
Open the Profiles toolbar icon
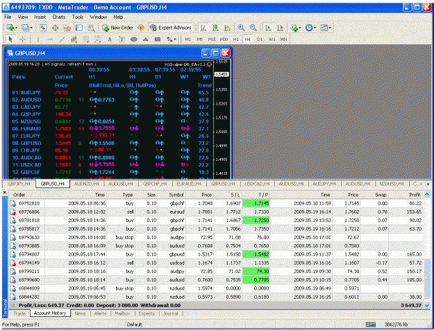[26, 28]
